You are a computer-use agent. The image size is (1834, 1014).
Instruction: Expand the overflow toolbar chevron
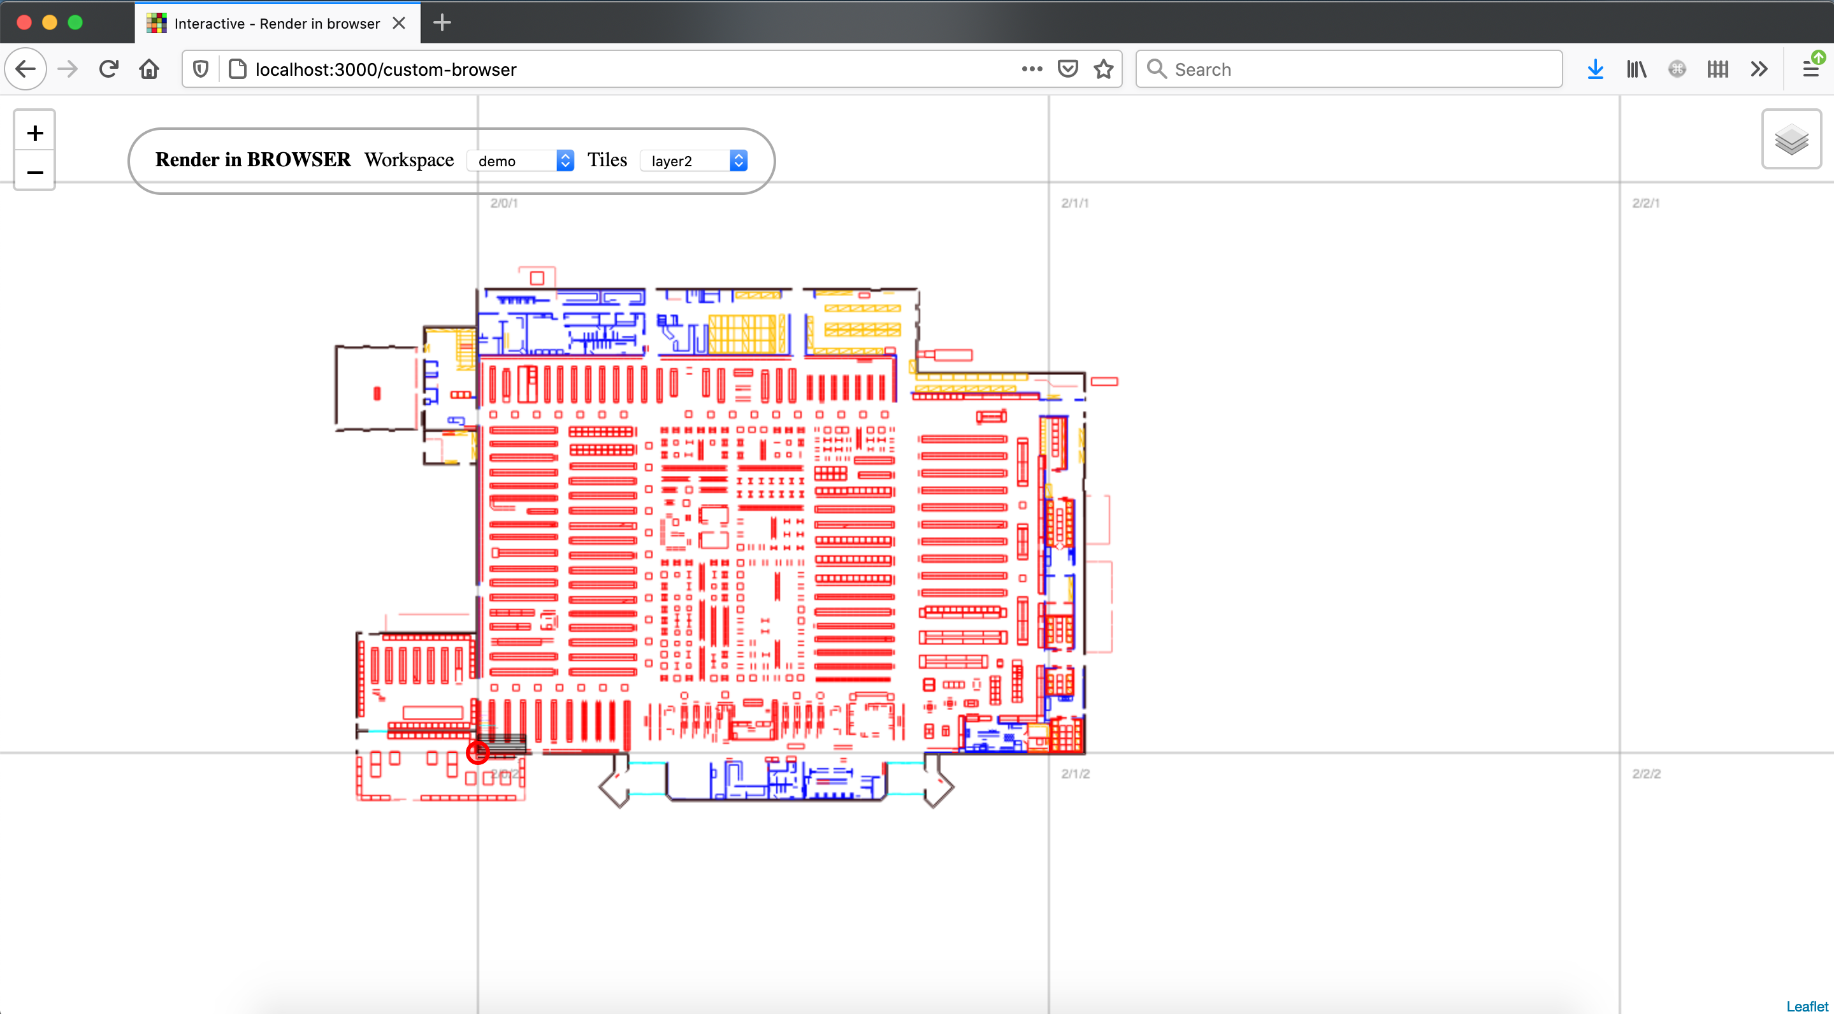click(1759, 69)
